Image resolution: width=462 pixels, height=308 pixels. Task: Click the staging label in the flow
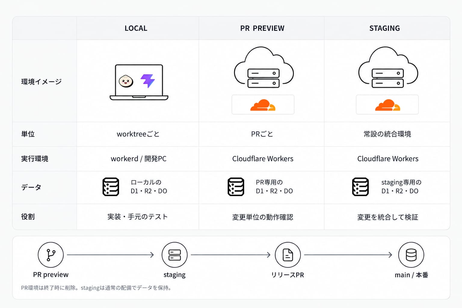coord(174,275)
